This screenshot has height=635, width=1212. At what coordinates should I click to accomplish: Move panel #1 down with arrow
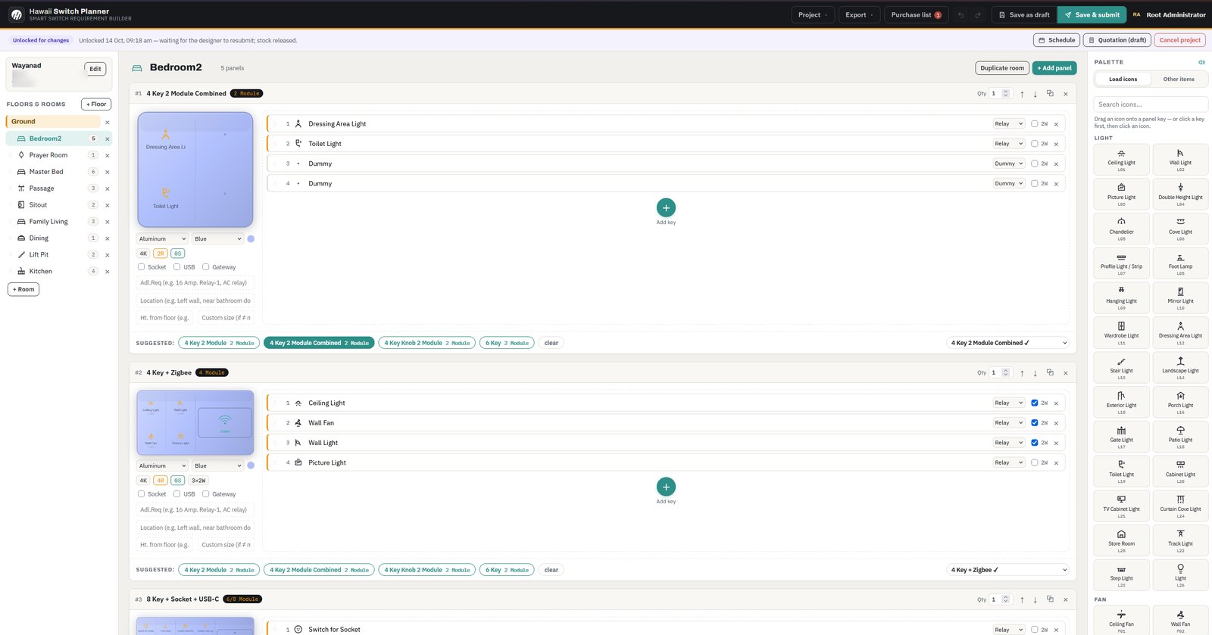click(1036, 94)
